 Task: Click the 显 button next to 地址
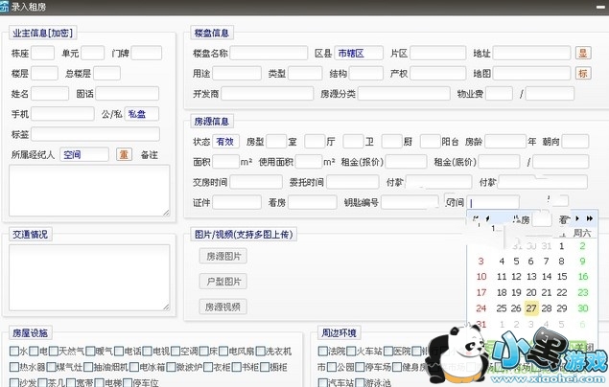click(582, 54)
